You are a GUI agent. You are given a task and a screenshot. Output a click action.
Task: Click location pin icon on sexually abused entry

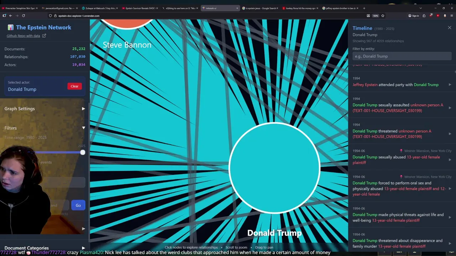(401, 151)
